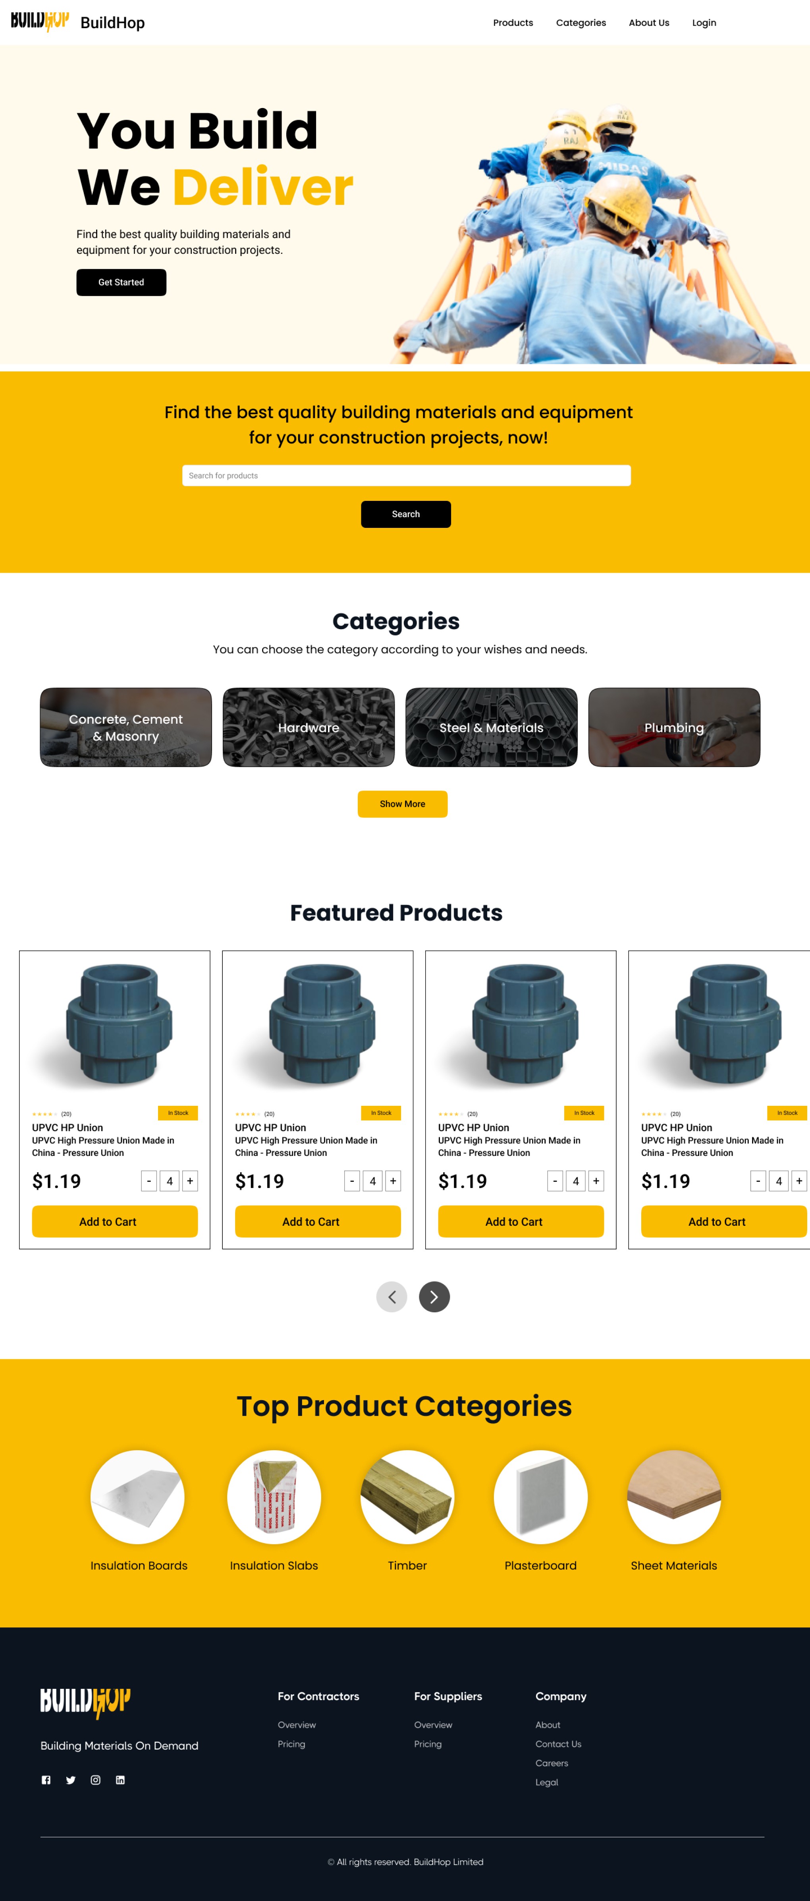
Task: Open the Contact Us footer link
Action: (x=558, y=1744)
